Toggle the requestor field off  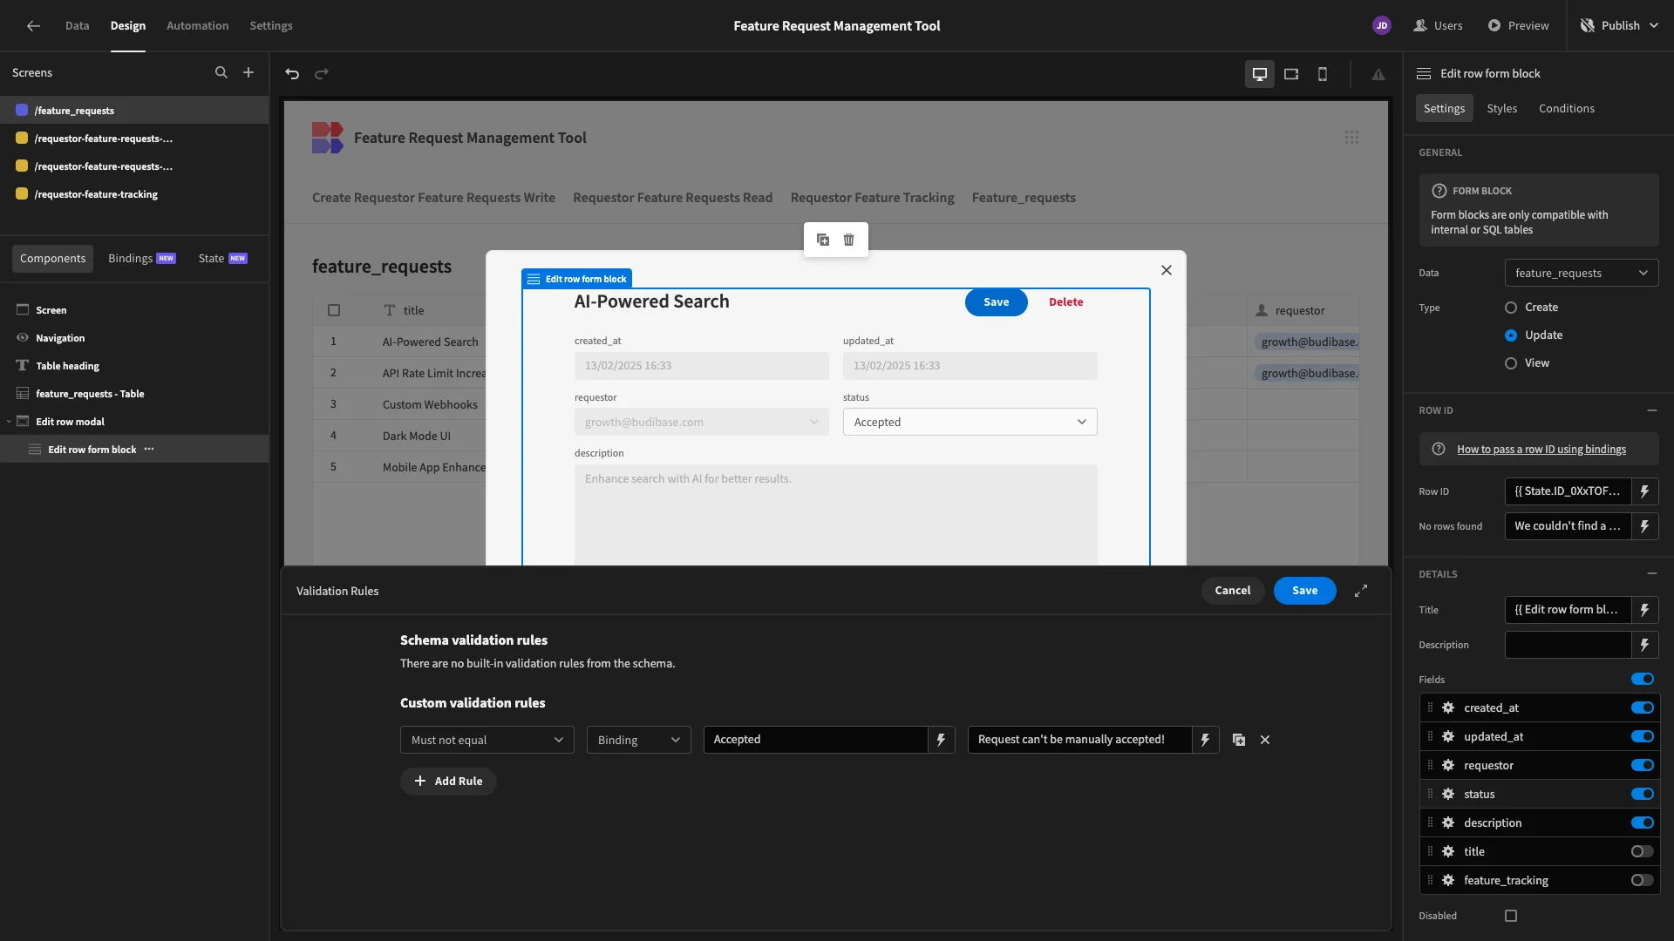click(1642, 765)
